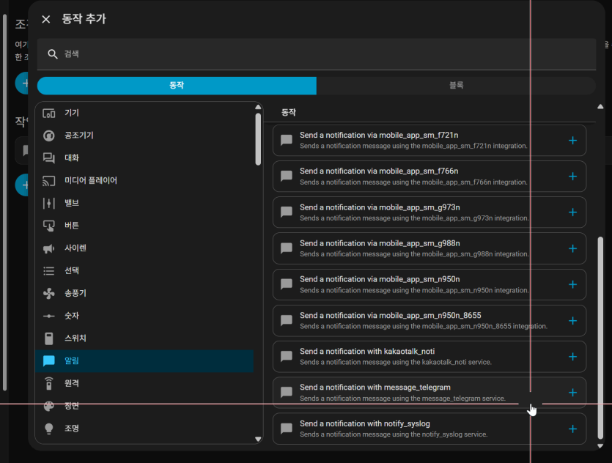612x463 pixels.
Task: Add mobile_app_sm_f766n notification with plus
Action: (572, 177)
